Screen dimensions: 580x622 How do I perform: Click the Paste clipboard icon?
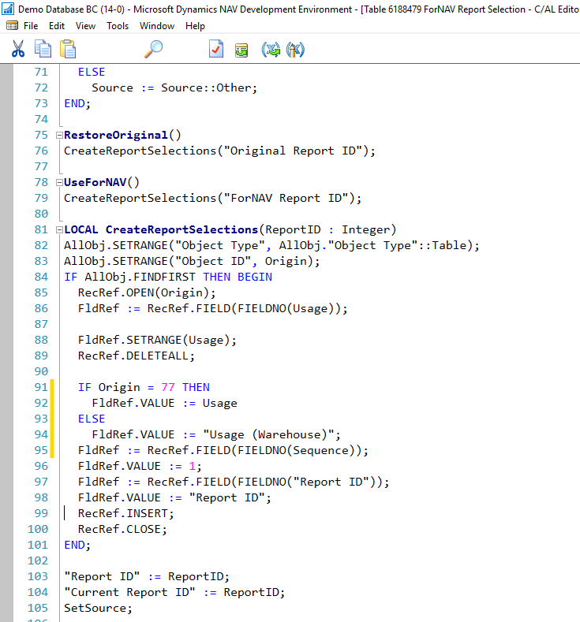[68, 49]
